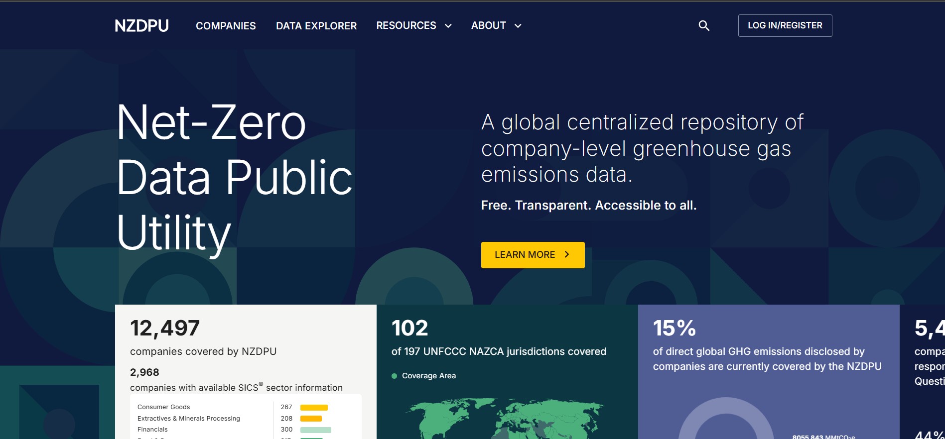Image resolution: width=945 pixels, height=439 pixels.
Task: Click the Financials light green bar
Action: coord(315,430)
